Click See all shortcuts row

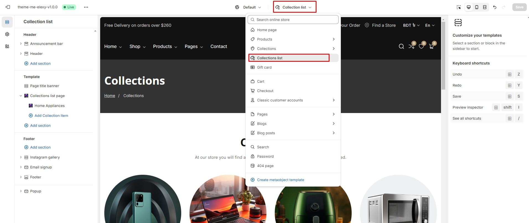pos(487,118)
